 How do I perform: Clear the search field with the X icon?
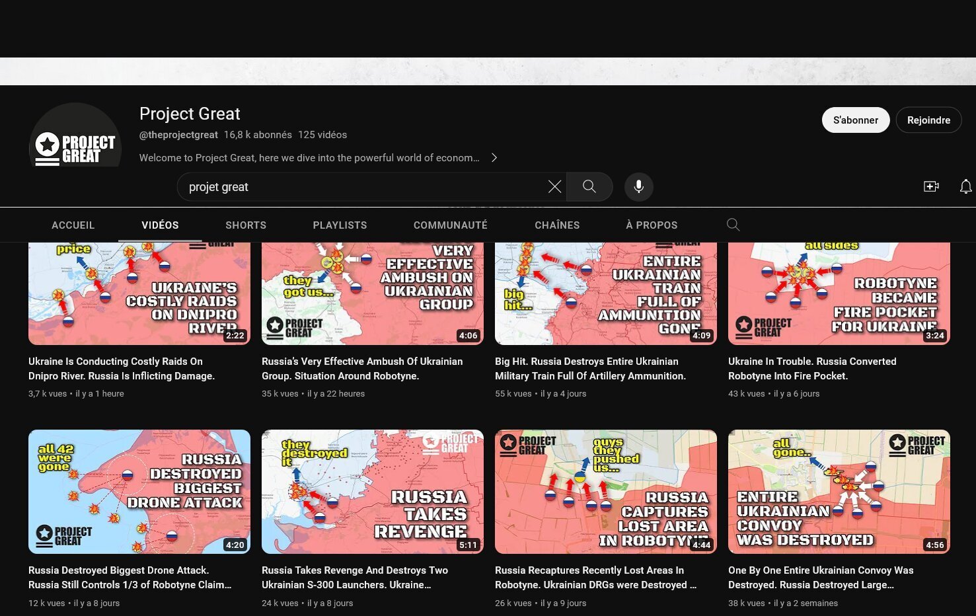pos(554,187)
